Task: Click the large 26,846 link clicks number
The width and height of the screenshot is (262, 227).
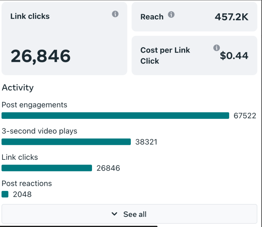Action: pos(41,56)
